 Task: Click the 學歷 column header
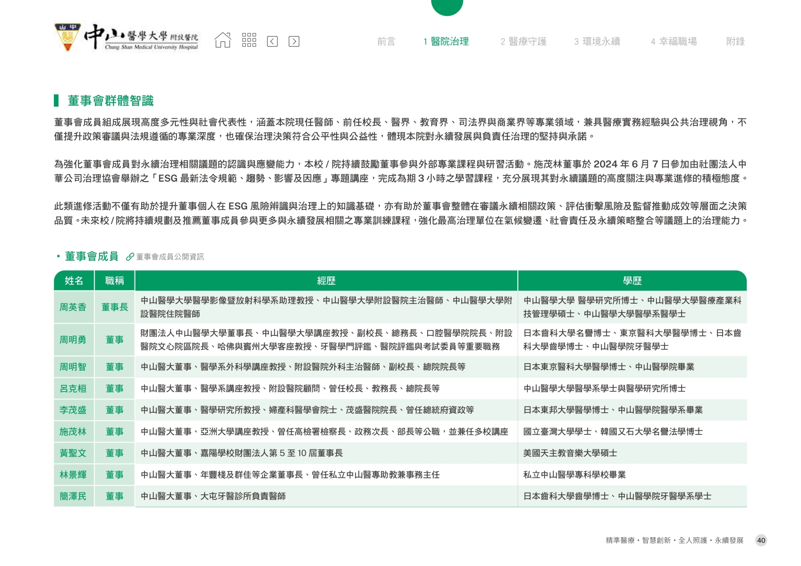(632, 281)
